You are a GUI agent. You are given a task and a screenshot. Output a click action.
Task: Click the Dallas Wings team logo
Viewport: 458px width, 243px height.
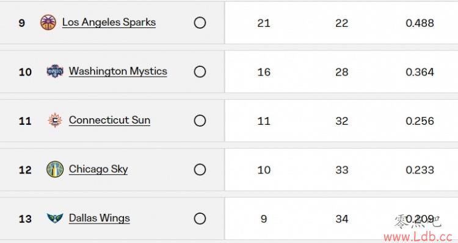click(x=55, y=218)
